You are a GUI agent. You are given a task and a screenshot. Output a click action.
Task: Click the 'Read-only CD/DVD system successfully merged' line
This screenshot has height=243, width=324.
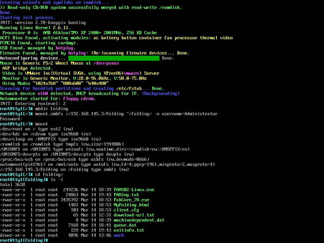91,8
